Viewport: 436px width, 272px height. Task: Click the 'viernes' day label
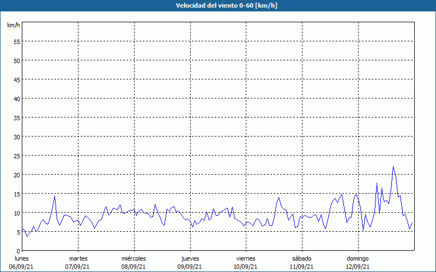(246, 258)
